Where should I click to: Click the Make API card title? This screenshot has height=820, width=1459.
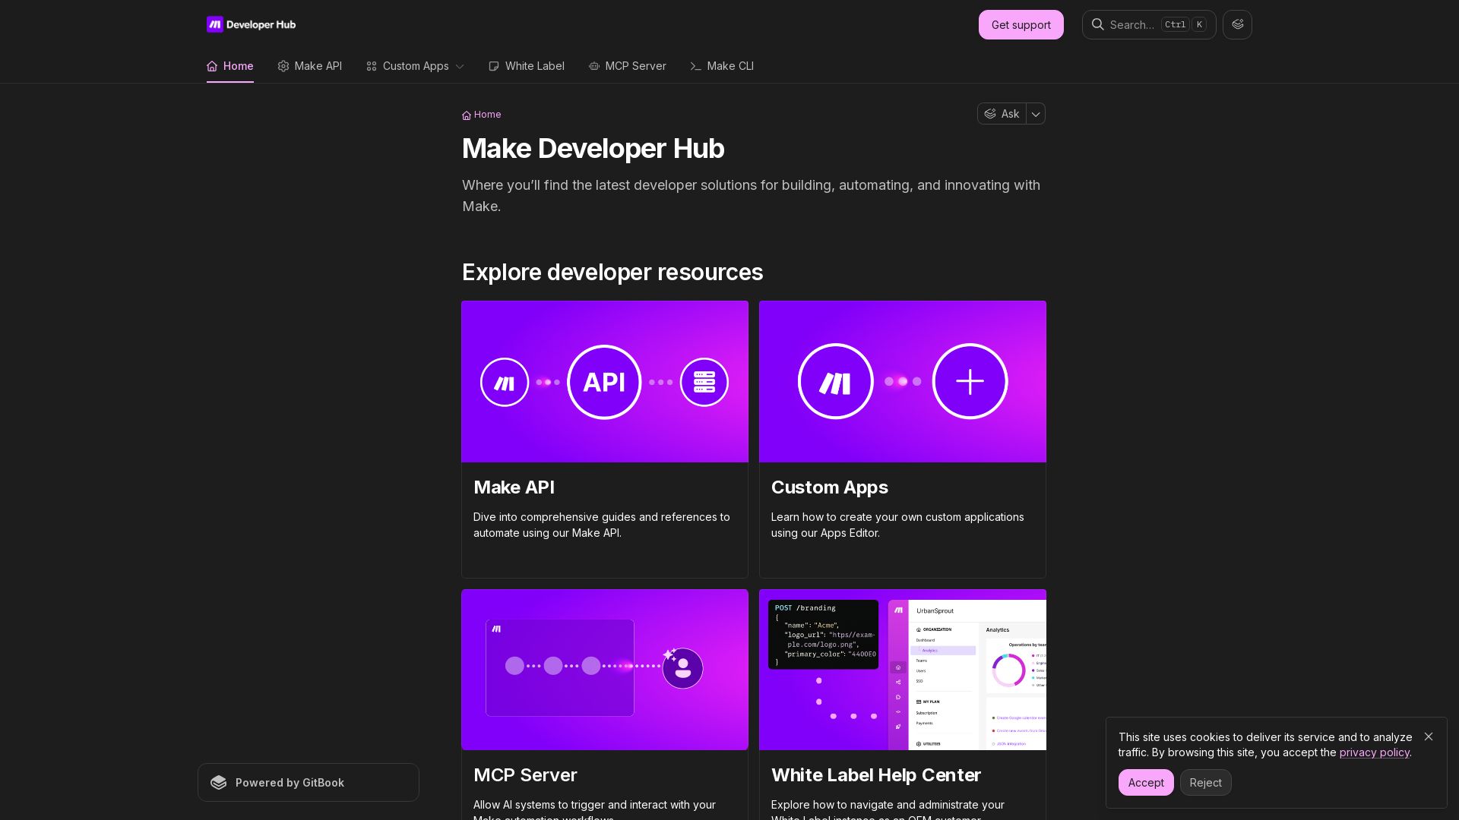[514, 487]
